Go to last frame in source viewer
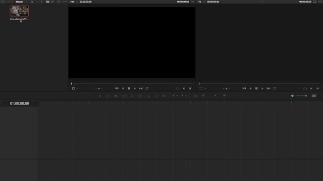 pyautogui.click(x=141, y=88)
